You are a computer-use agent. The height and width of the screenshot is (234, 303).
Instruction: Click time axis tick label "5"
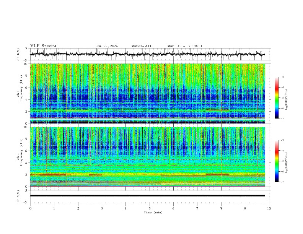pos(150,208)
